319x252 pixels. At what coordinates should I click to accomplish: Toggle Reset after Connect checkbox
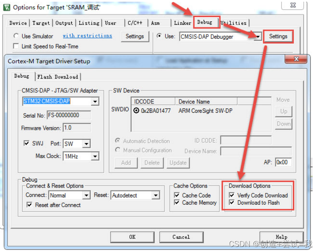[x=29, y=205]
